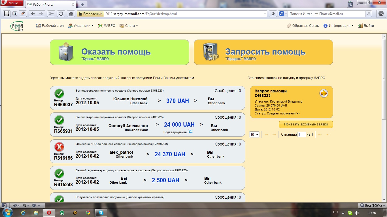The width and height of the screenshot is (387, 217).
Task: Click green checkmark of order R615248
Action: tap(59, 173)
